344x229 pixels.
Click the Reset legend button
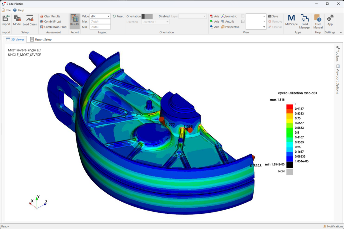coord(118,16)
